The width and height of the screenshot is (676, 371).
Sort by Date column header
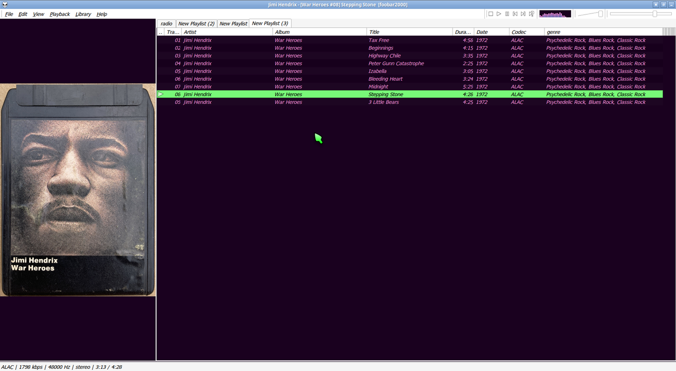tap(492, 32)
